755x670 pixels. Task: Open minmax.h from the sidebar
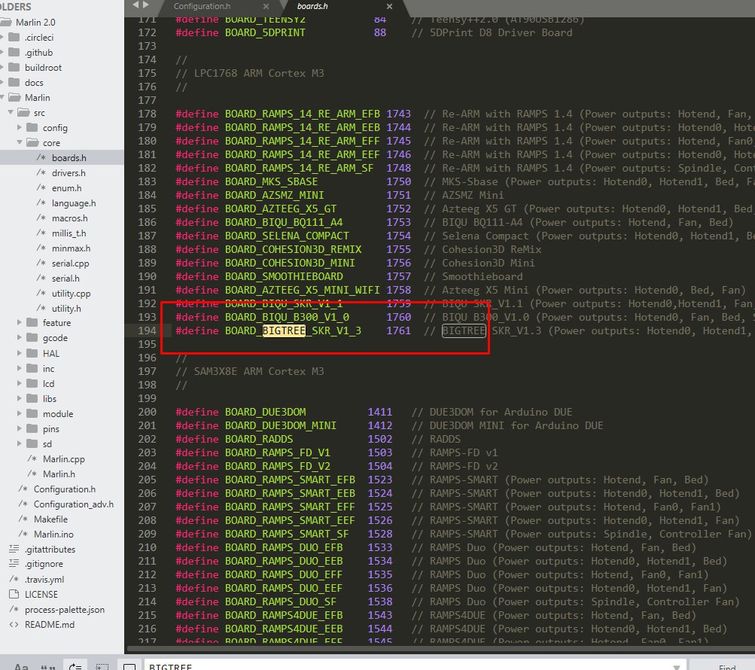coord(71,248)
